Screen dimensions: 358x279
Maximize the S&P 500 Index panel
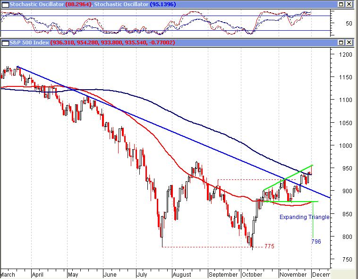coord(341,42)
